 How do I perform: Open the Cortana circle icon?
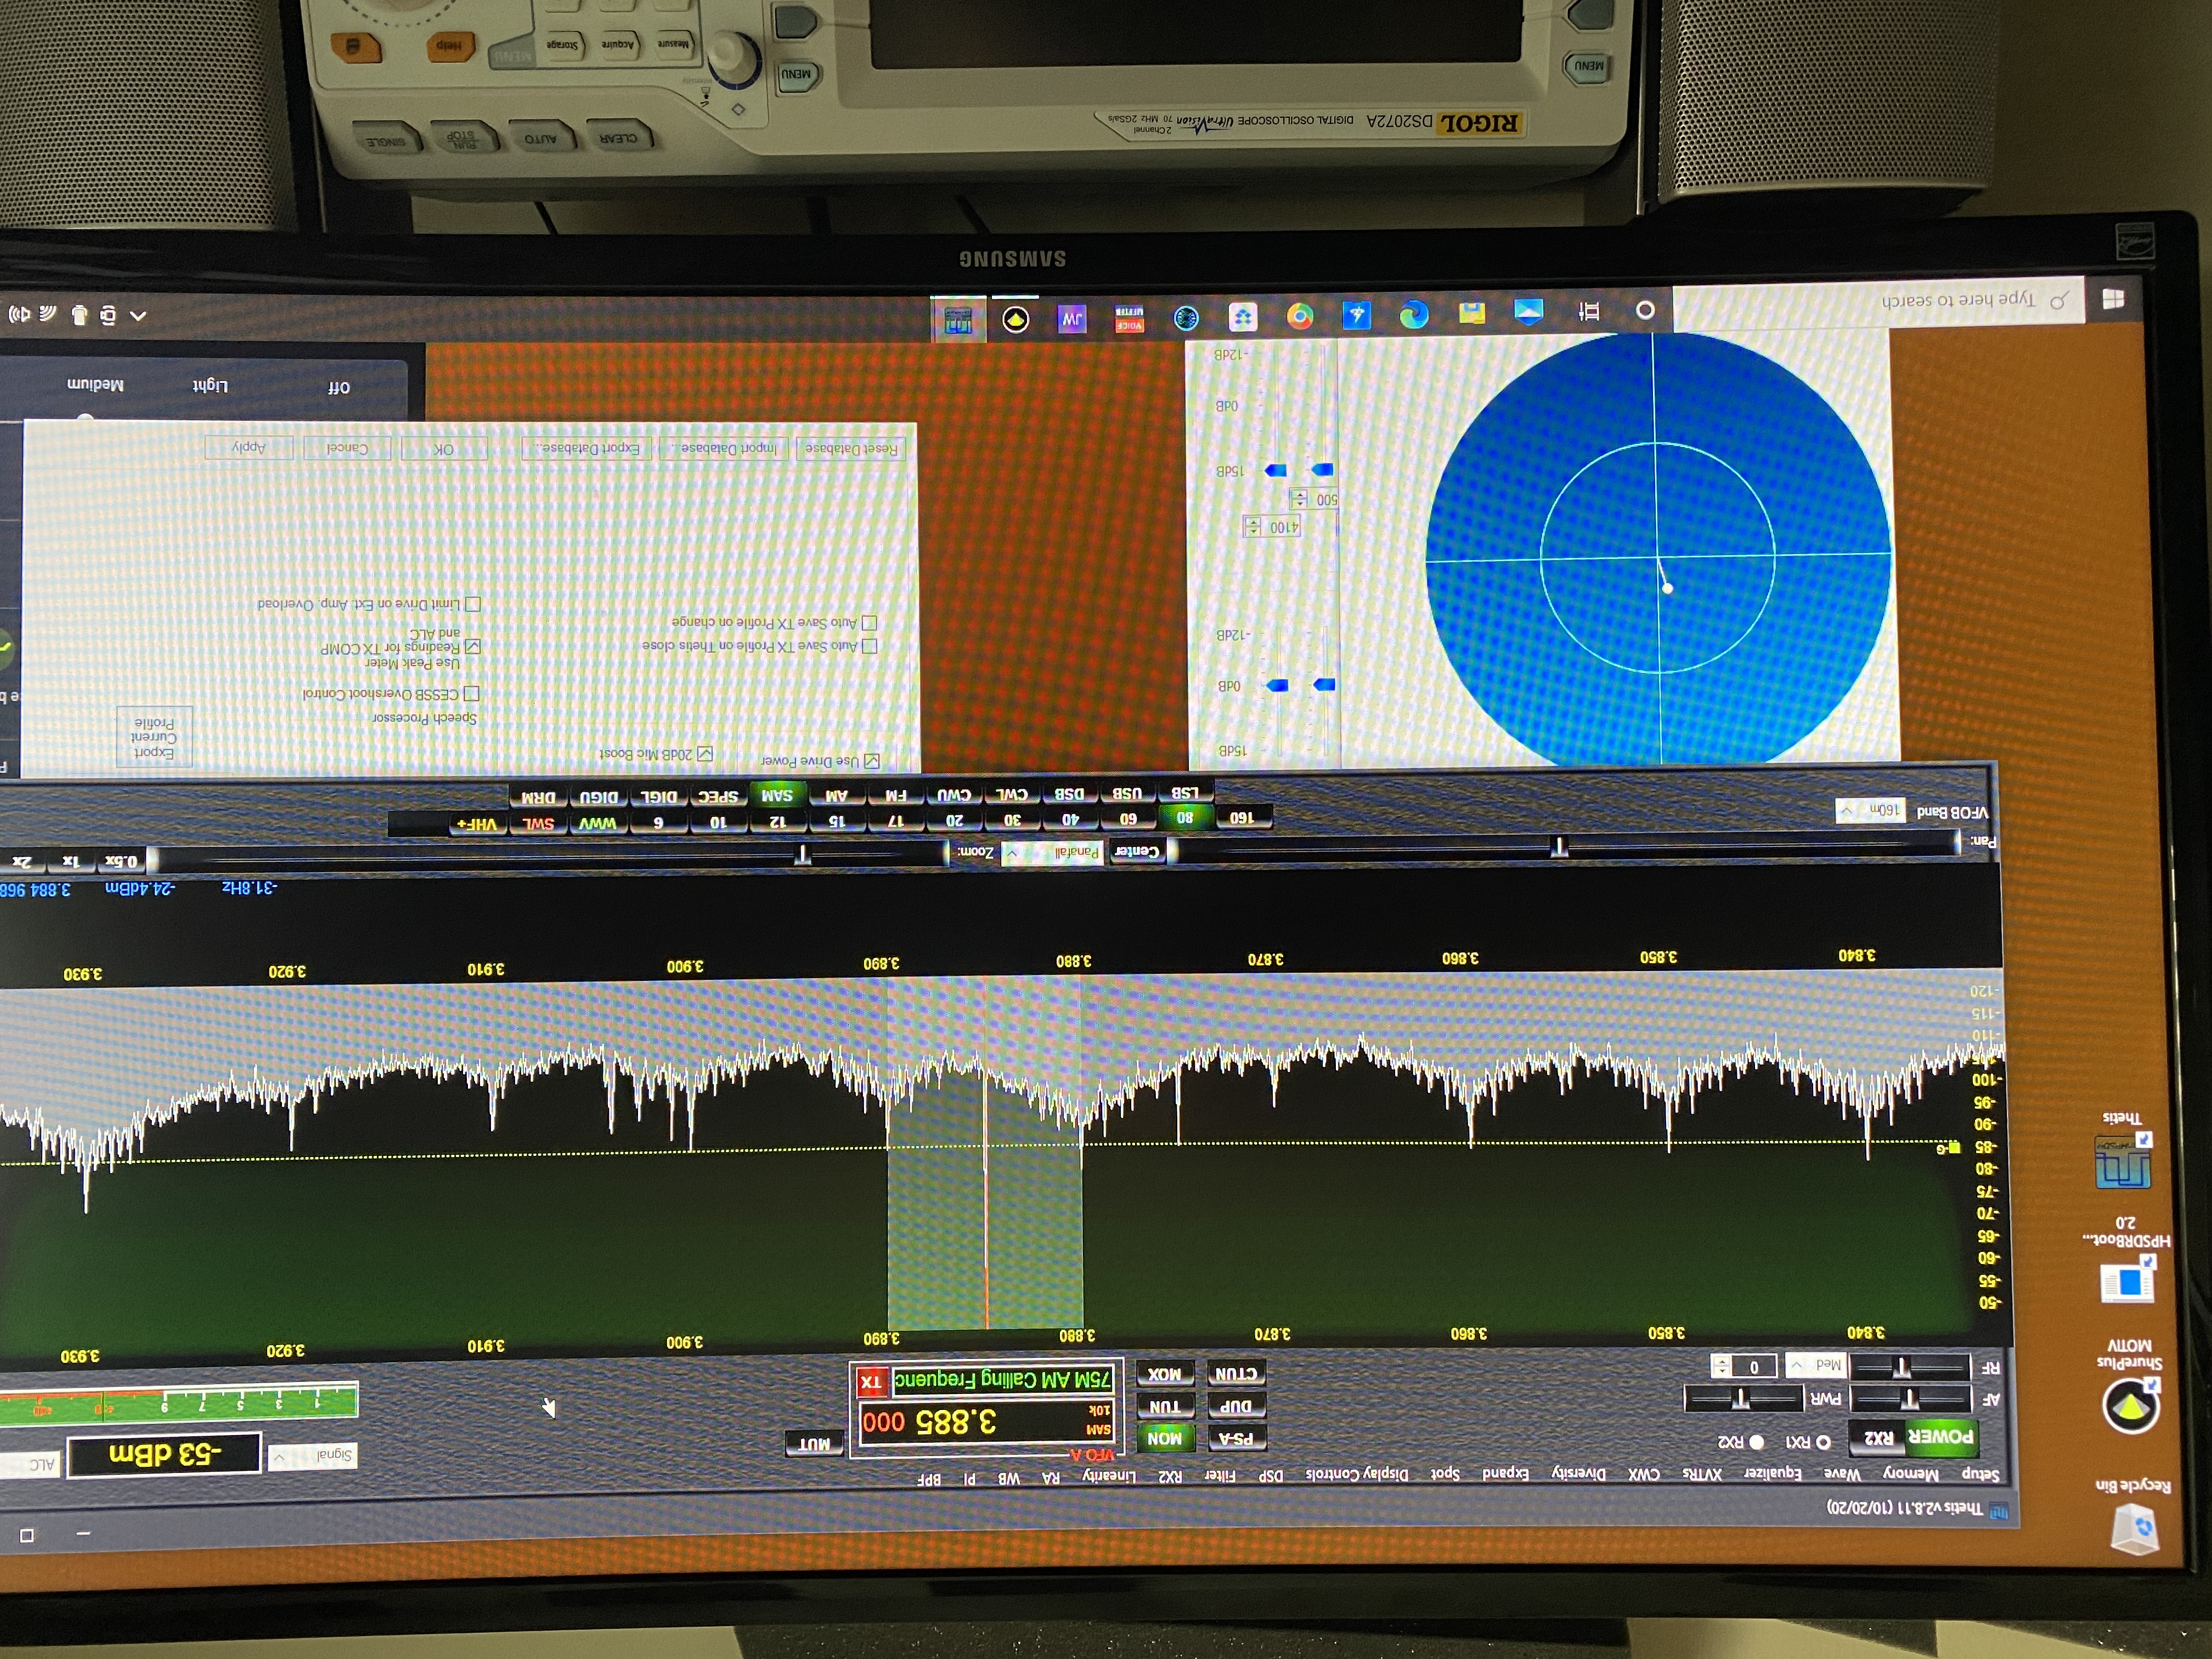(x=1644, y=310)
